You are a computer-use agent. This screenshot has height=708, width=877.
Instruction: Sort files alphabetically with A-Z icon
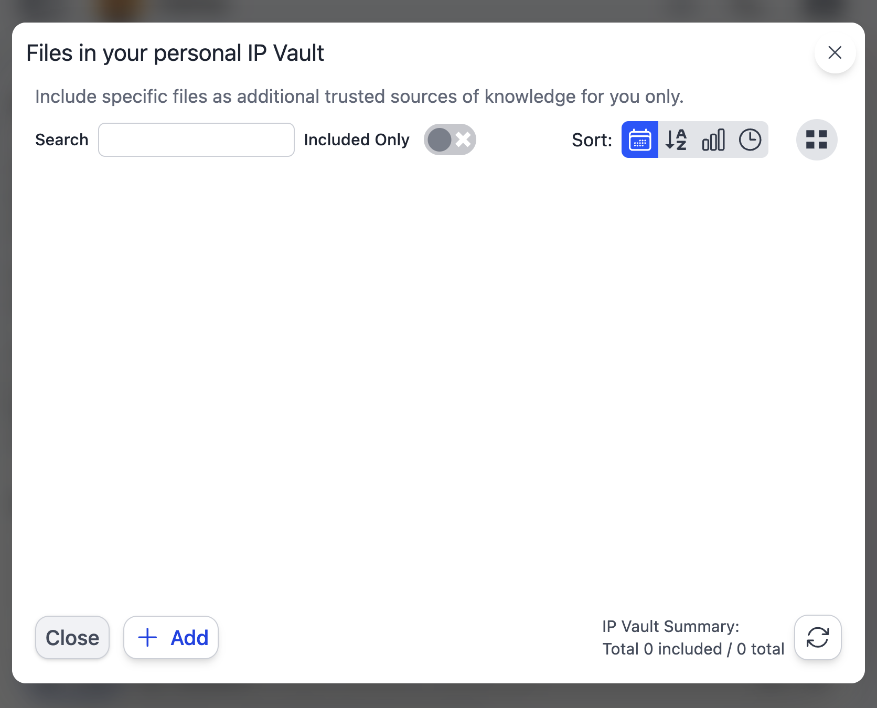click(676, 140)
